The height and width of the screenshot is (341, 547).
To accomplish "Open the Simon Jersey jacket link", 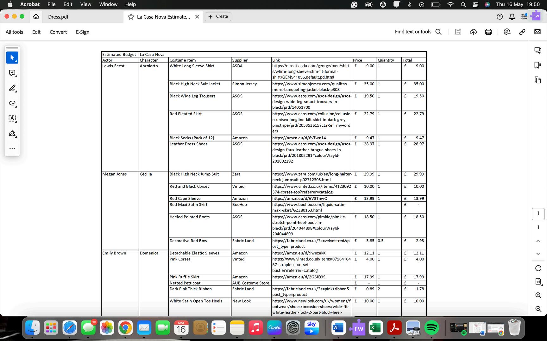I will click(x=310, y=87).
